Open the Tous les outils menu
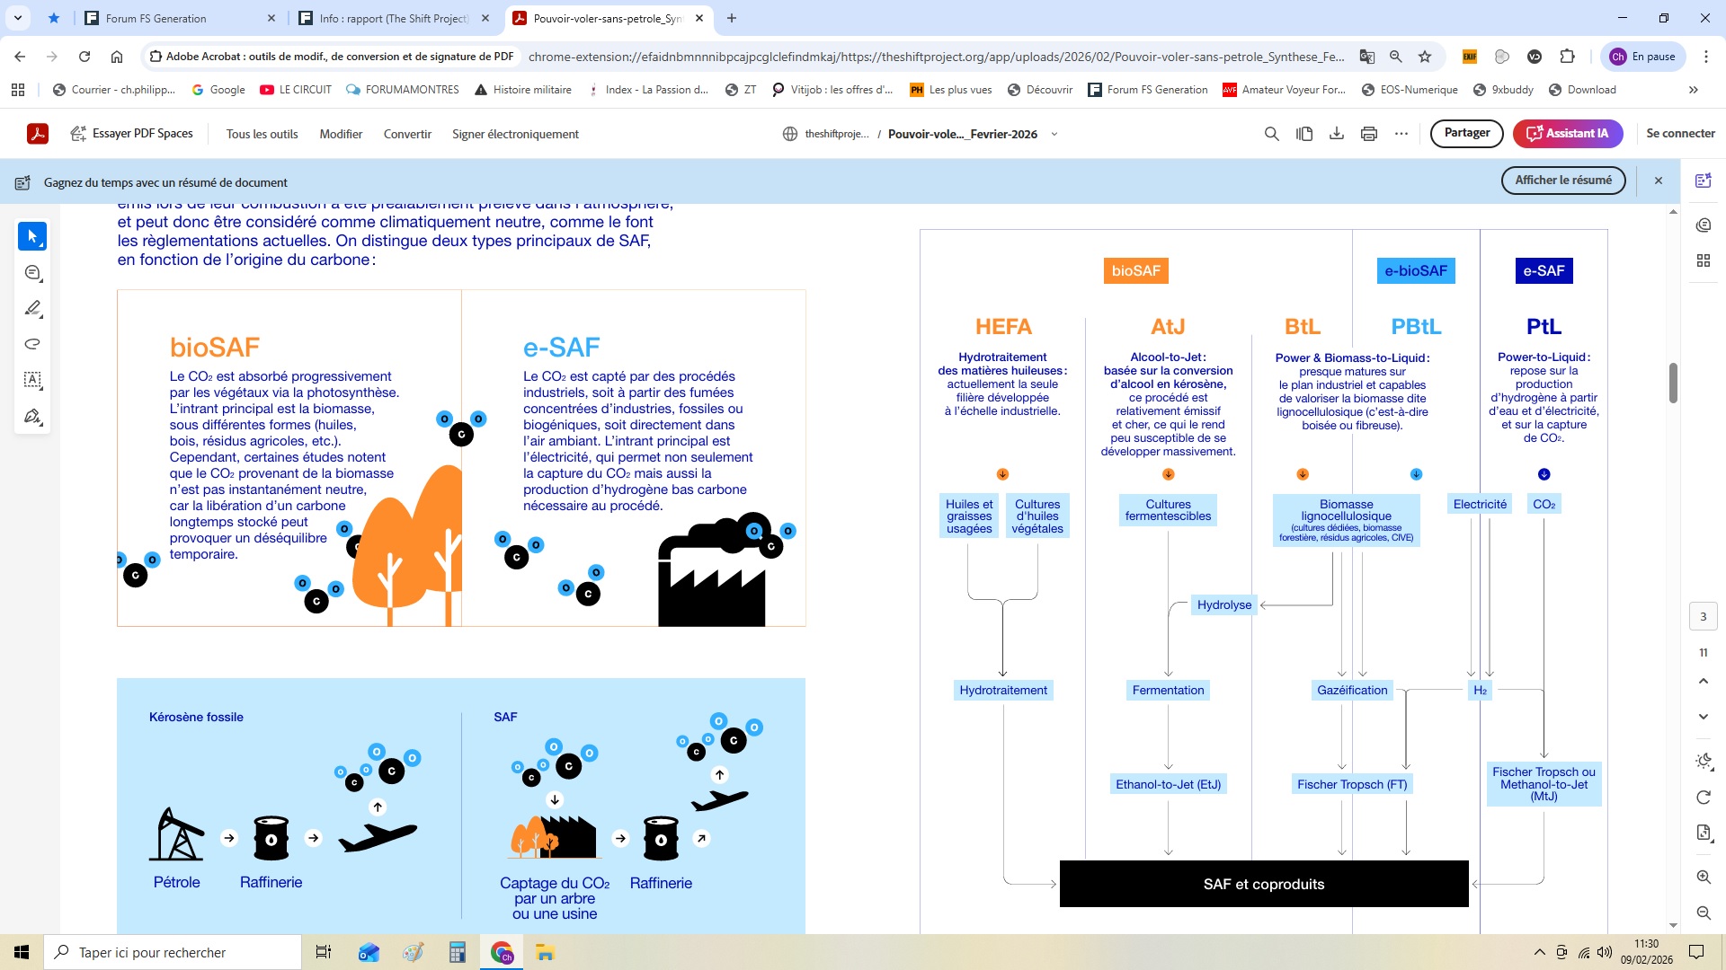The image size is (1726, 970). (x=262, y=134)
